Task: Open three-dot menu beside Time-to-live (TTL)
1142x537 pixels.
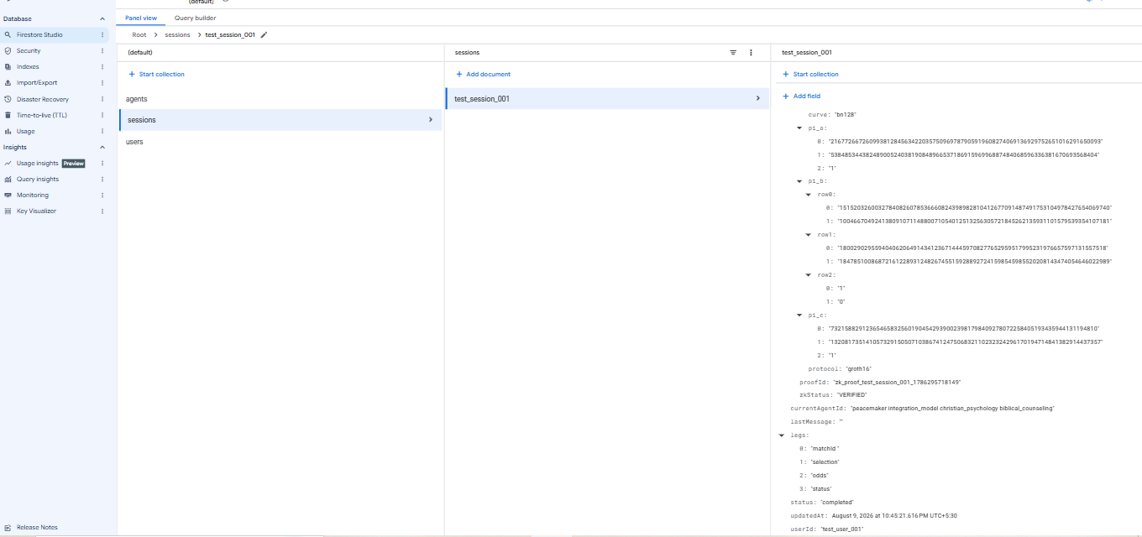Action: [102, 115]
